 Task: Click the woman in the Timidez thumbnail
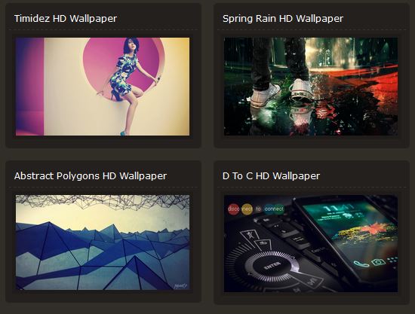point(129,86)
